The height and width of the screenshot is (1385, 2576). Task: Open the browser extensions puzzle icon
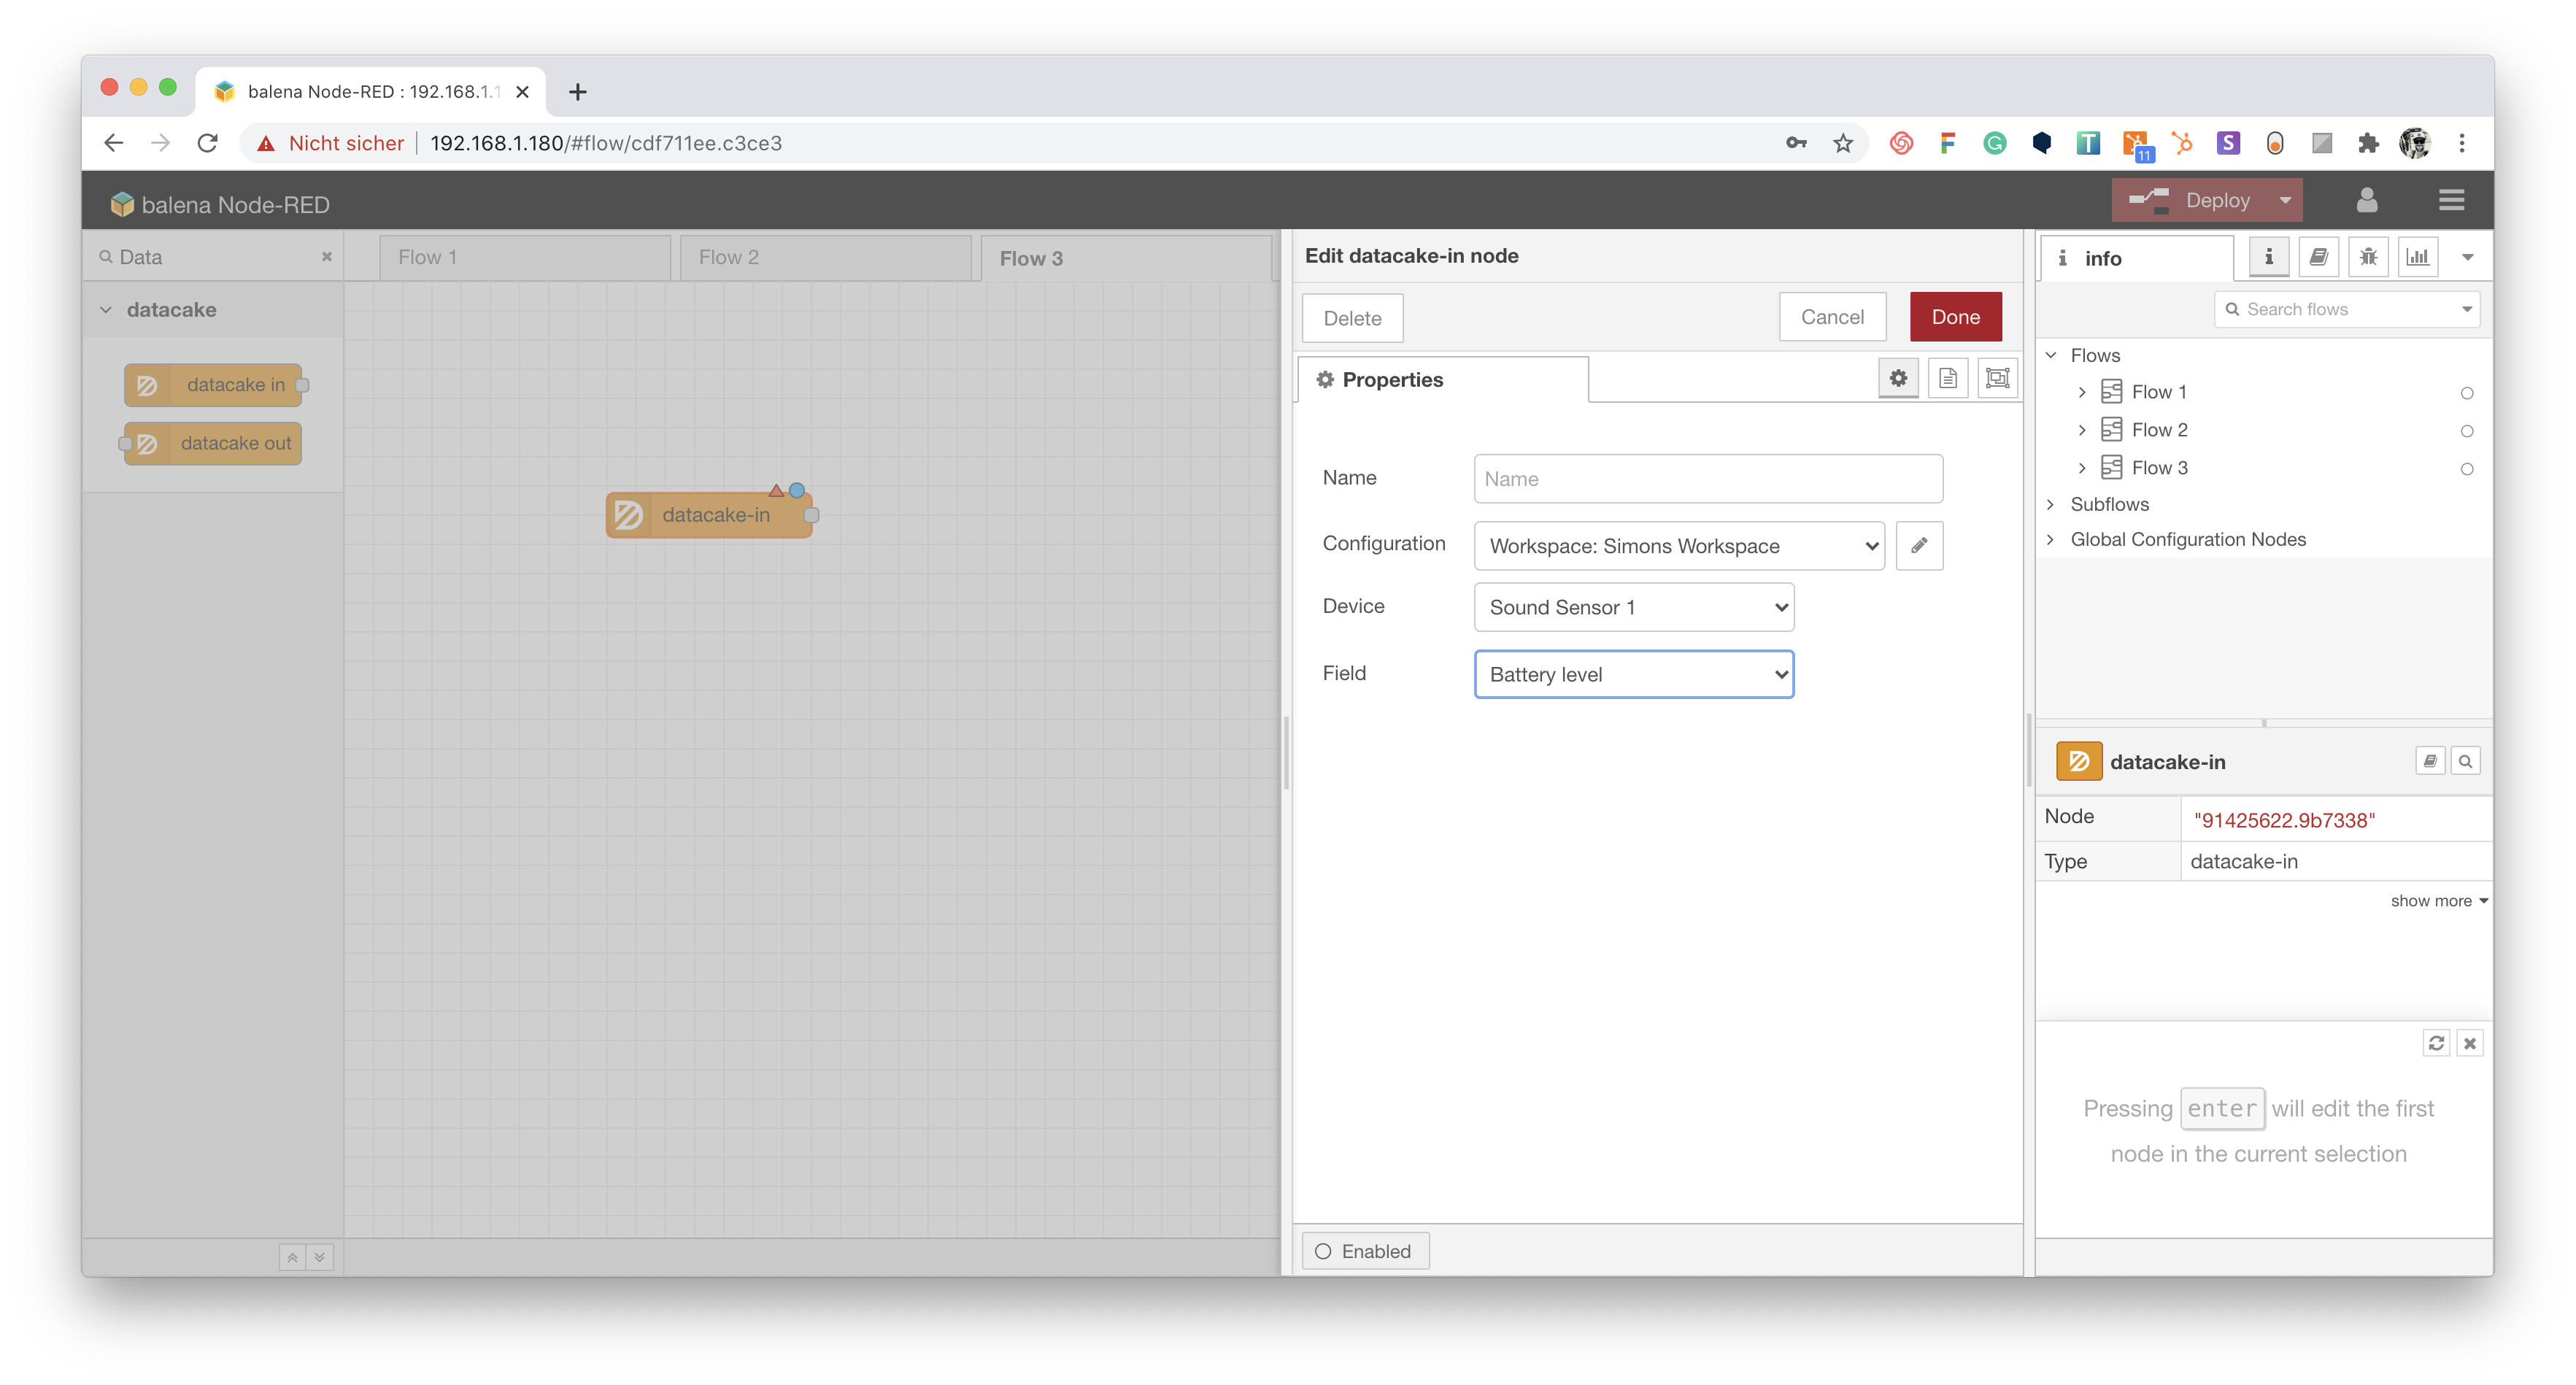pyautogui.click(x=2367, y=143)
